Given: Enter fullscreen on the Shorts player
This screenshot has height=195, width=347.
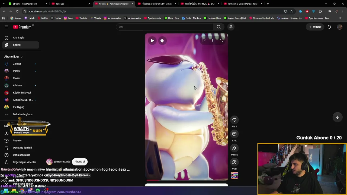Looking at the screenshot, I should [x=221, y=41].
